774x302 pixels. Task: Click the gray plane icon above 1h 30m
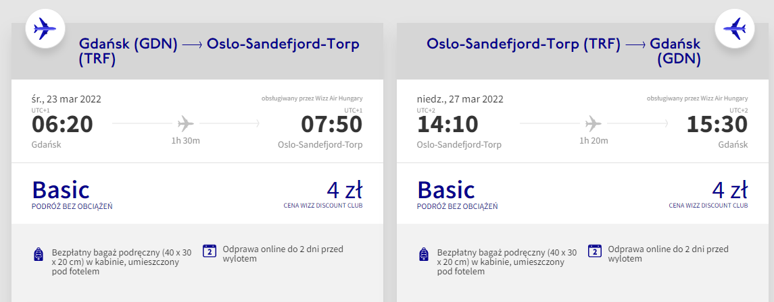[185, 124]
